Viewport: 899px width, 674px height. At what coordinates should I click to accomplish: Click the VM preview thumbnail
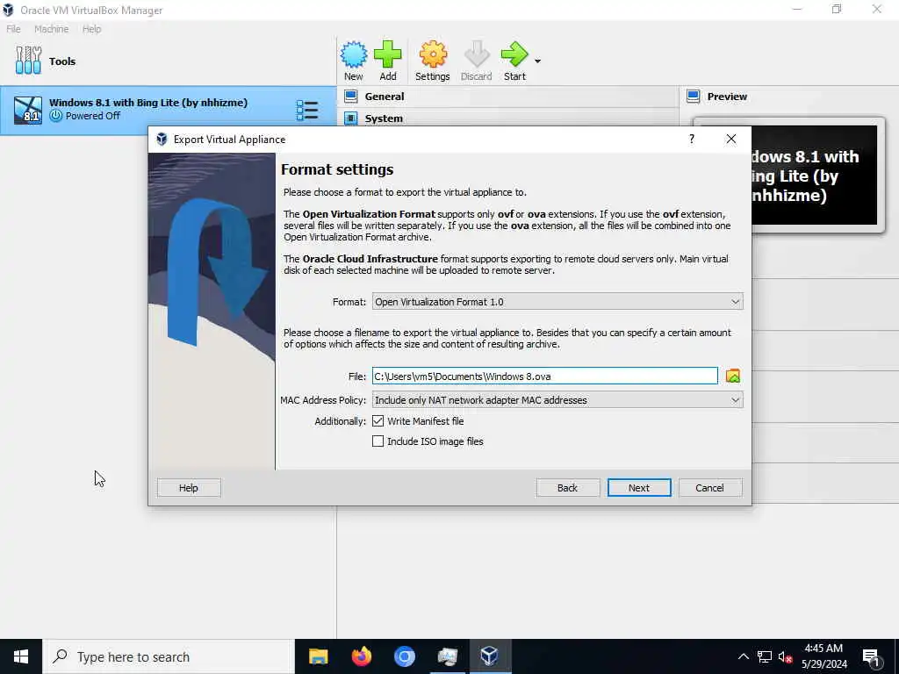(x=814, y=176)
